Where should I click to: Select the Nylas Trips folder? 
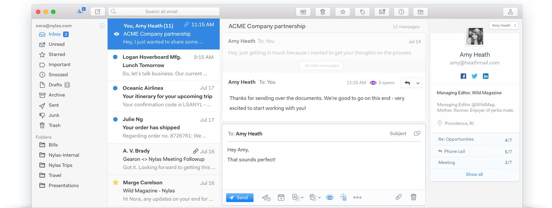60,165
